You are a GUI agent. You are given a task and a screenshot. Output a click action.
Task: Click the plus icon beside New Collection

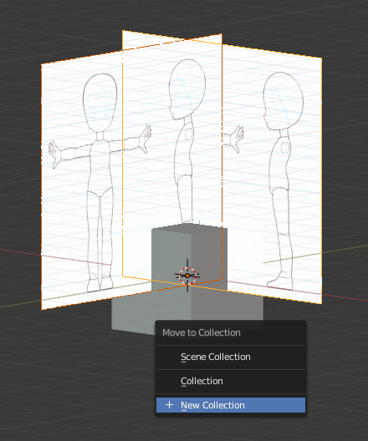pyautogui.click(x=169, y=405)
